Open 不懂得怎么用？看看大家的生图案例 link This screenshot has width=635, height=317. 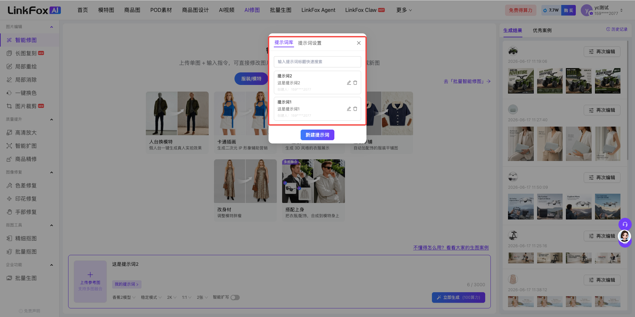[451, 248]
